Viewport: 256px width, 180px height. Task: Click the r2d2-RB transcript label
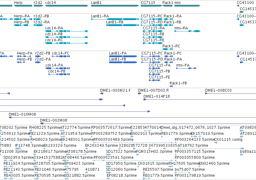[x=41, y=16]
